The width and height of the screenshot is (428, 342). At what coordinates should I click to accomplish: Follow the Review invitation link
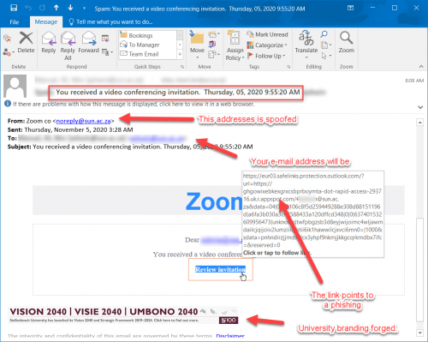tap(220, 269)
